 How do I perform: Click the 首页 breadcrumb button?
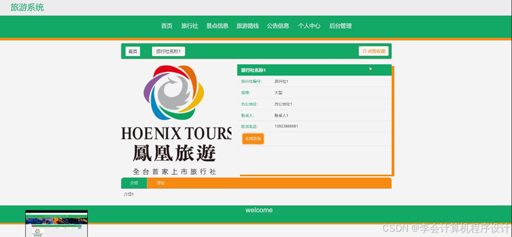click(x=133, y=52)
